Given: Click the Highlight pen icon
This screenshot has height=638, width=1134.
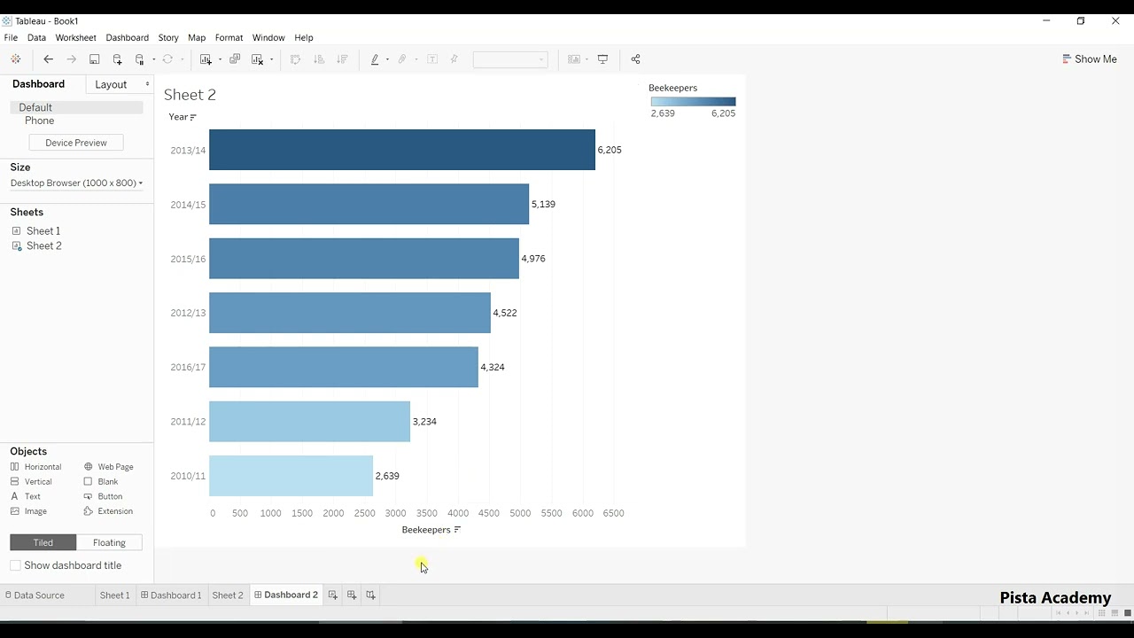Looking at the screenshot, I should click(x=375, y=59).
